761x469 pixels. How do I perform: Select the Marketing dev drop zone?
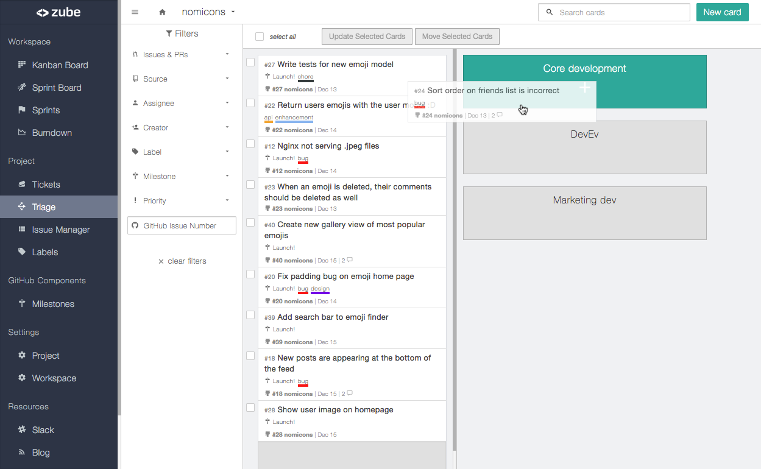pyautogui.click(x=585, y=213)
